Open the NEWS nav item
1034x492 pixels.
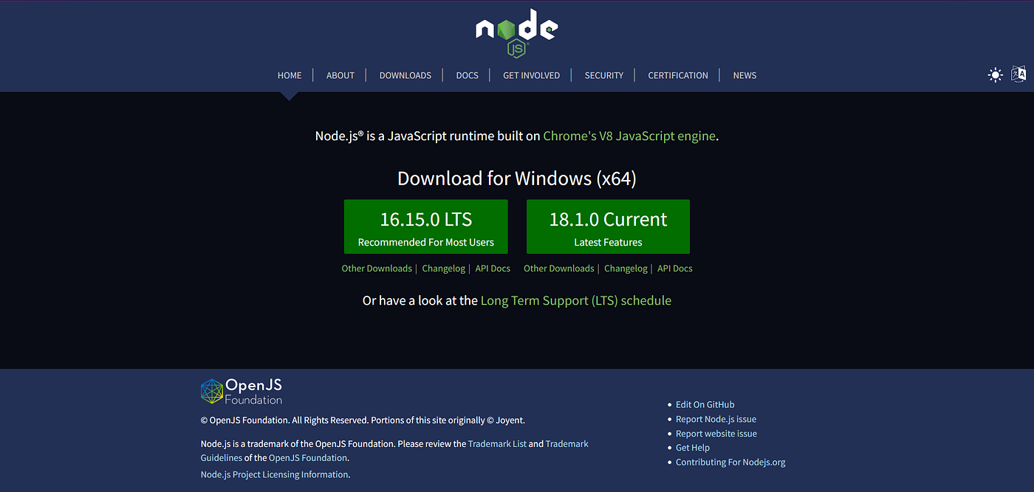coord(744,75)
